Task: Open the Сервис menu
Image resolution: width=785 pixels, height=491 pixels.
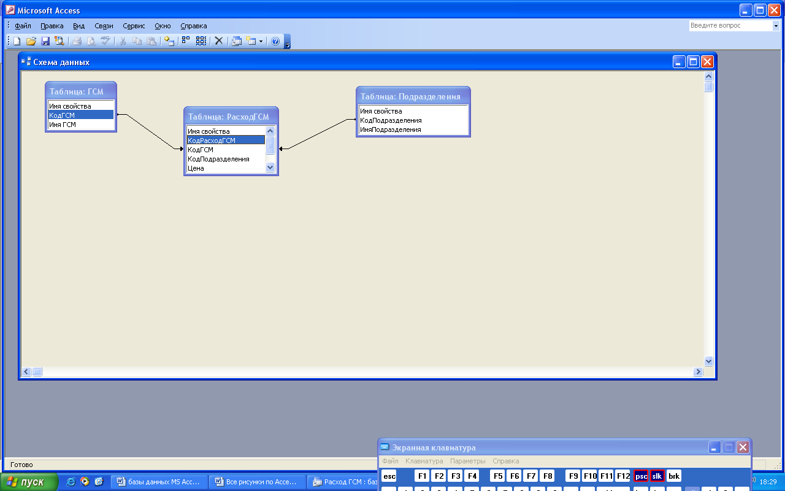Action: tap(134, 26)
